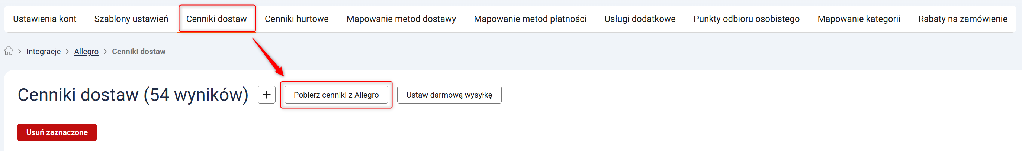
Task: Go to Mapowanie kategorii tab
Action: pyautogui.click(x=858, y=19)
